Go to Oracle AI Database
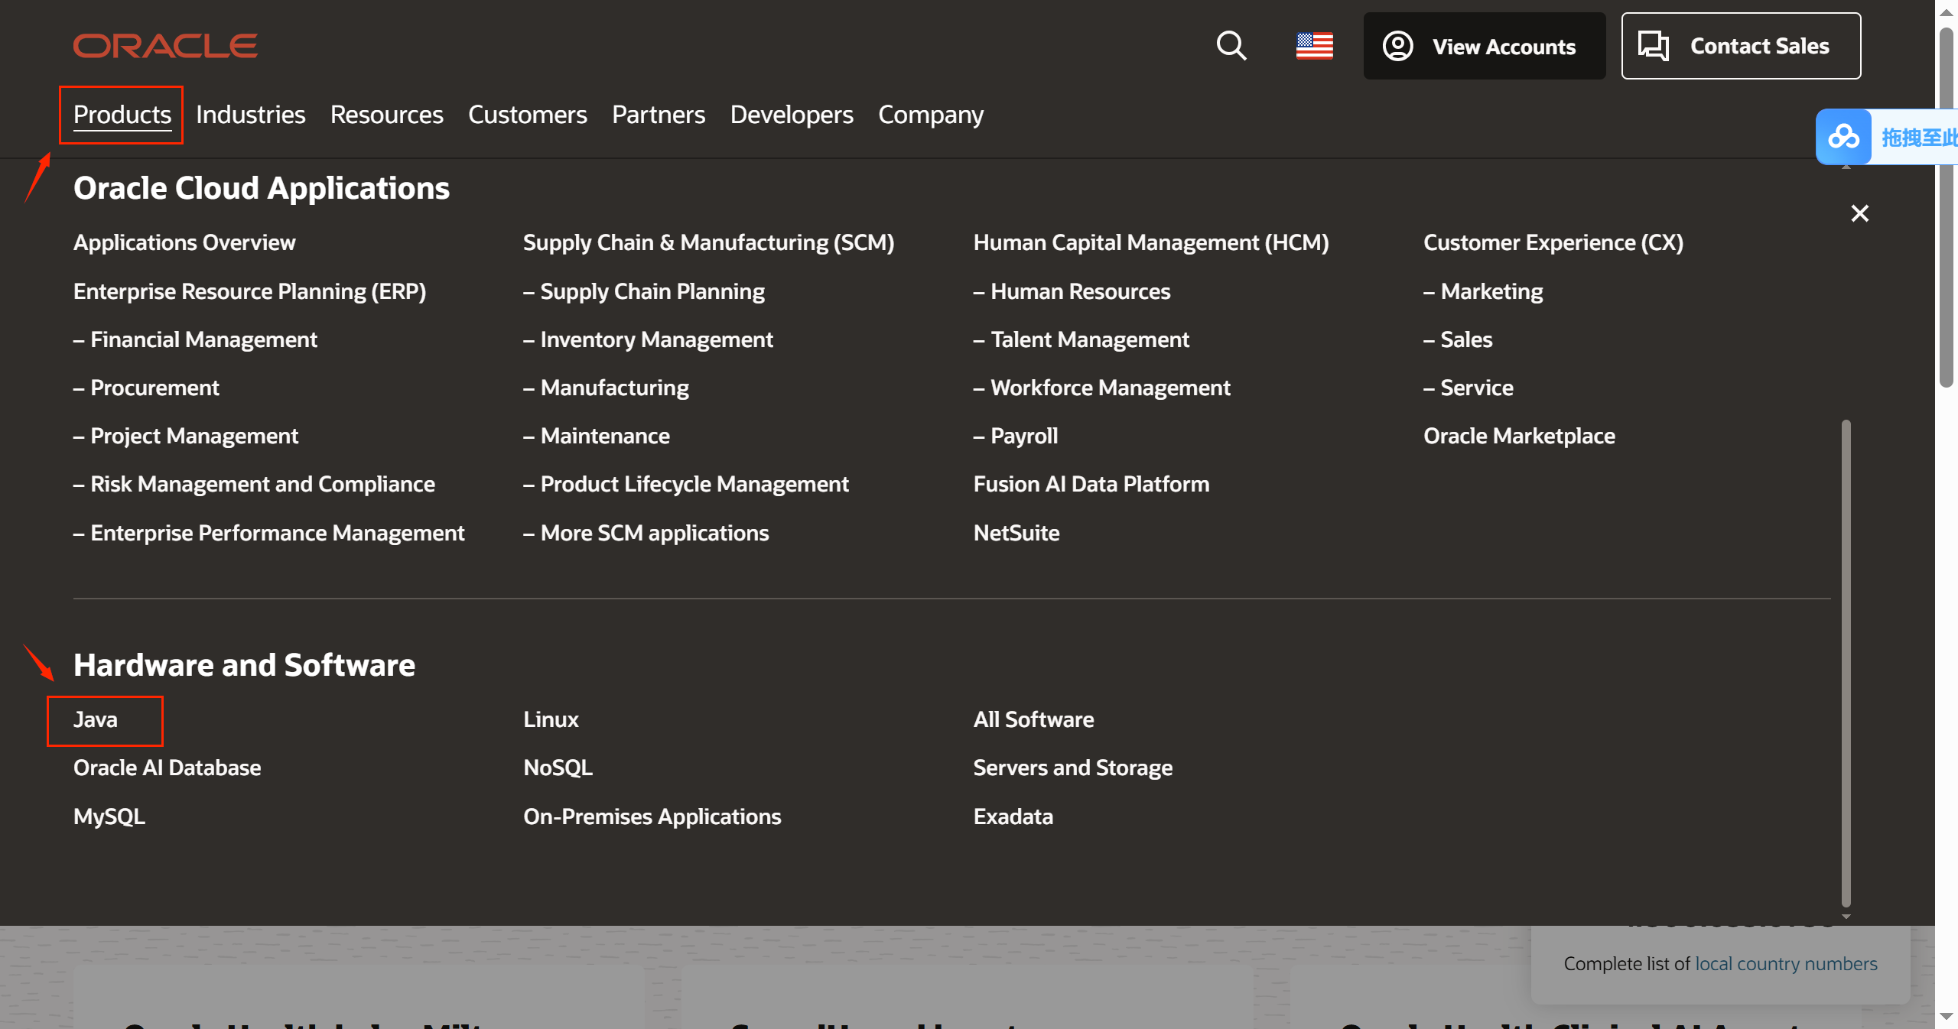Viewport: 1958px width, 1029px height. point(167,768)
